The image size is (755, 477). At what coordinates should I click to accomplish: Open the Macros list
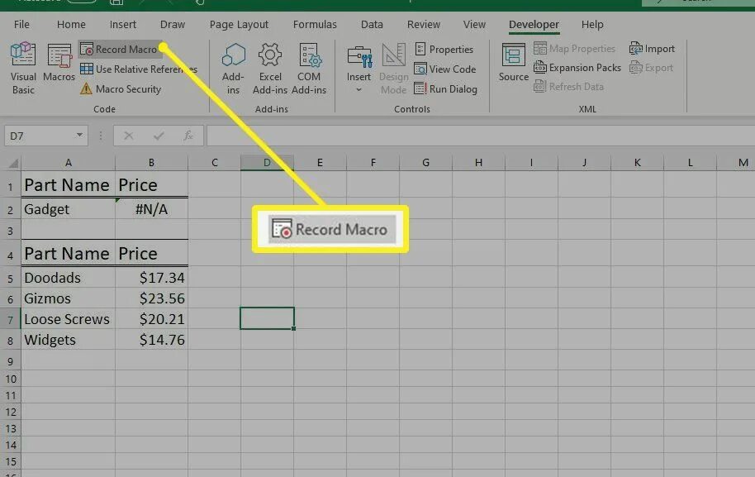[59, 63]
